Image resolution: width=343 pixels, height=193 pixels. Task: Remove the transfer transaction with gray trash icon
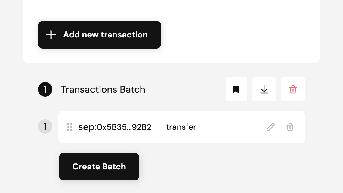coord(290,127)
